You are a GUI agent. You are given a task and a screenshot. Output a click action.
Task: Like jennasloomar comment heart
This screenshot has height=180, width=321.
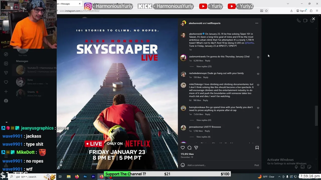pyautogui.click(x=258, y=128)
